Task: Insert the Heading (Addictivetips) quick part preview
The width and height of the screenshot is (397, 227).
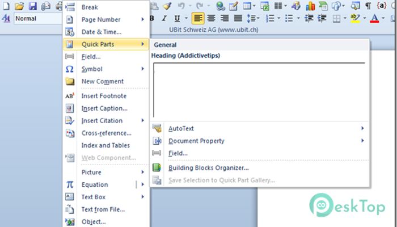Action: (x=259, y=90)
